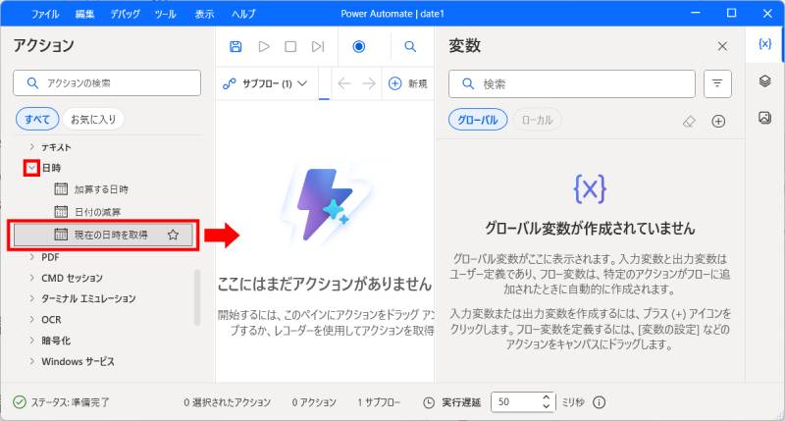785x421 pixels.
Task: Click the 0 選択されたアクション status text
Action: tap(227, 402)
